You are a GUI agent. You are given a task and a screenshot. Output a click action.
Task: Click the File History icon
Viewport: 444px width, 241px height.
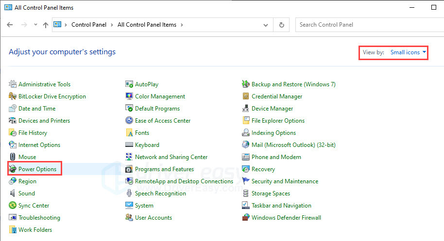[x=13, y=132]
